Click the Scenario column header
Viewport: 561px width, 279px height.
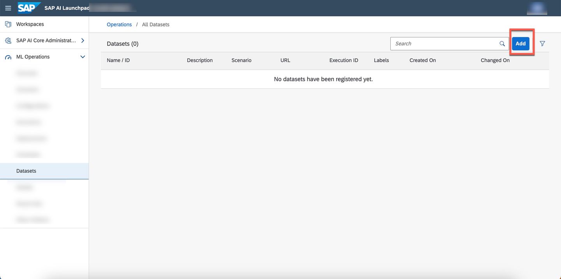click(x=241, y=60)
